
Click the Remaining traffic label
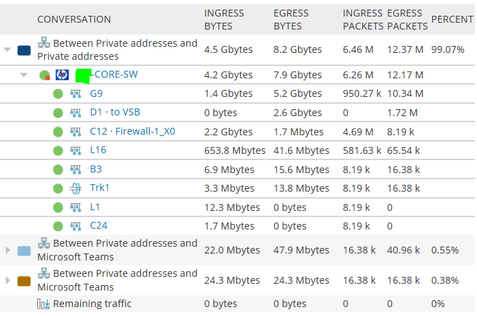pos(92,304)
